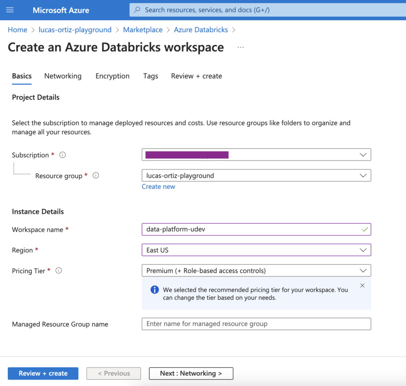This screenshot has width=406, height=386.
Task: Select the Basics tab
Action: tap(22, 76)
